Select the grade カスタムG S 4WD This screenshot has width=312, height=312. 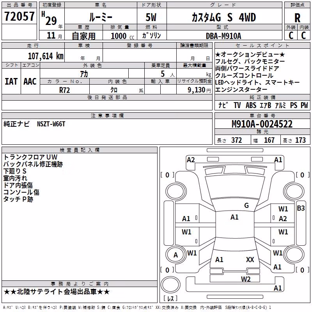tap(224, 17)
